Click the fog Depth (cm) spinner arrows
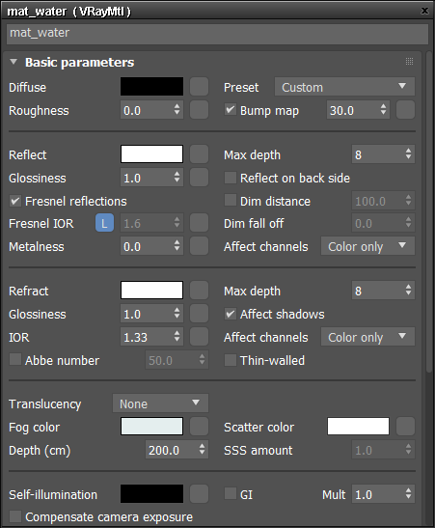Viewport: 435px width, 528px height. 202,450
